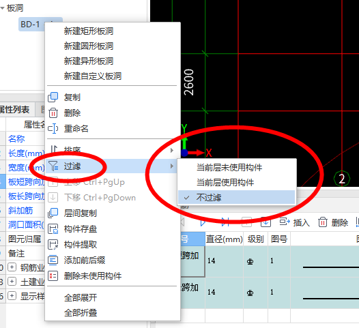
Task: Click the coordinate origin marker in drawing
Action: pyautogui.click(x=184, y=153)
